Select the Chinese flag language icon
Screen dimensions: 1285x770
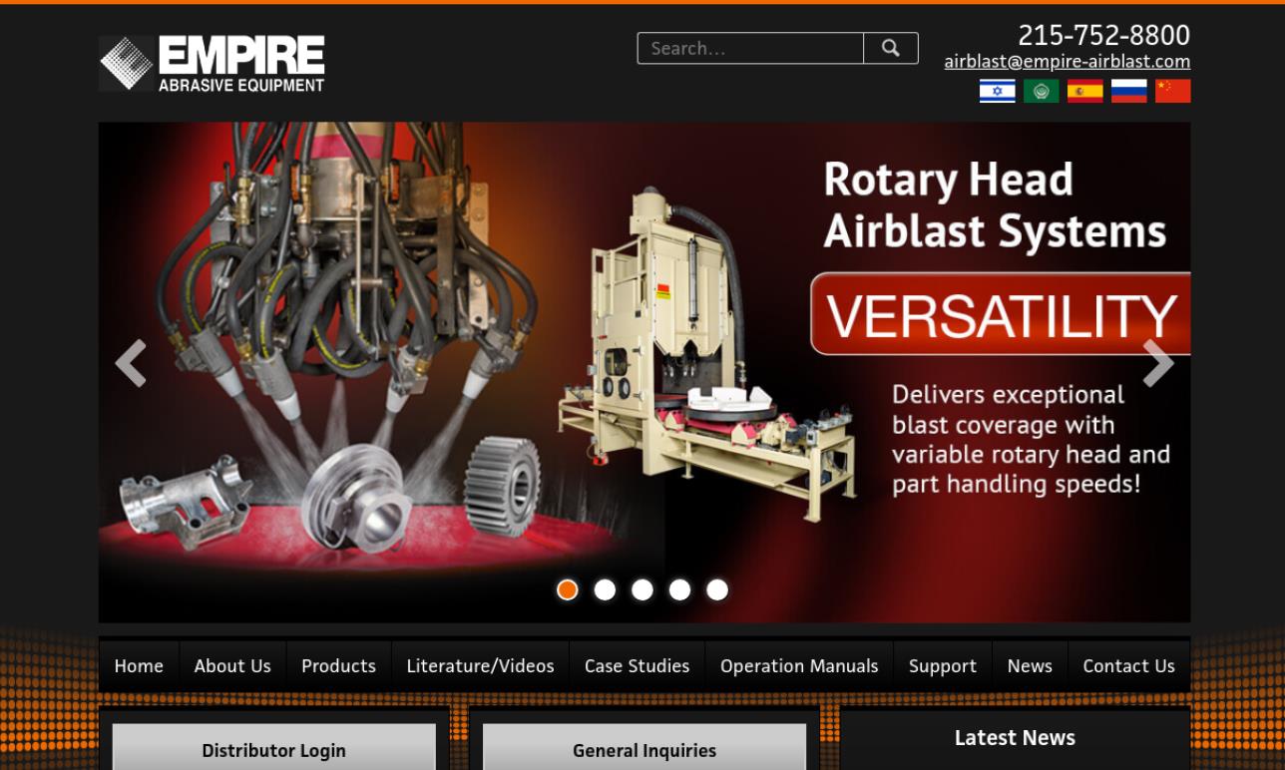1172,90
